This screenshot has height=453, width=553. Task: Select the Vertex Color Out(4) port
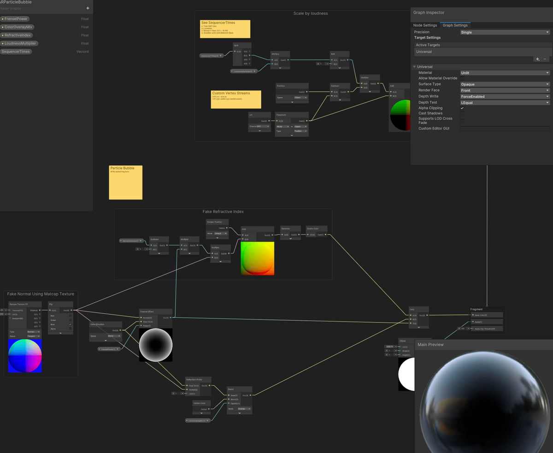pyautogui.click(x=210, y=409)
